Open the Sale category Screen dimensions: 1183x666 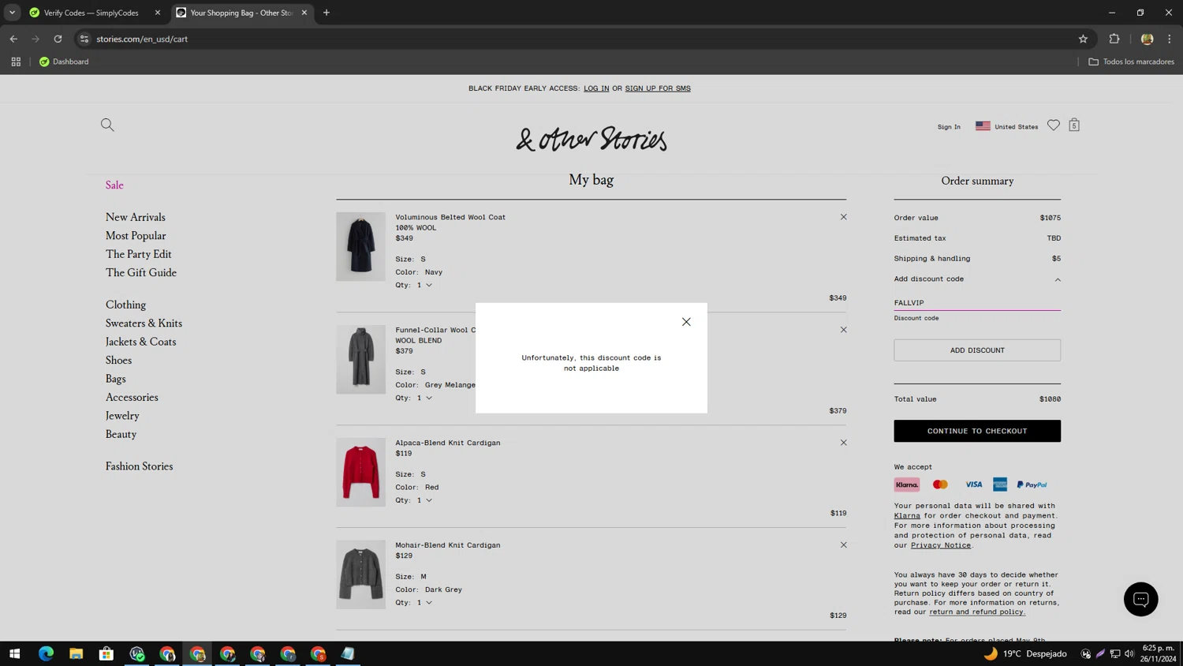[x=114, y=185]
